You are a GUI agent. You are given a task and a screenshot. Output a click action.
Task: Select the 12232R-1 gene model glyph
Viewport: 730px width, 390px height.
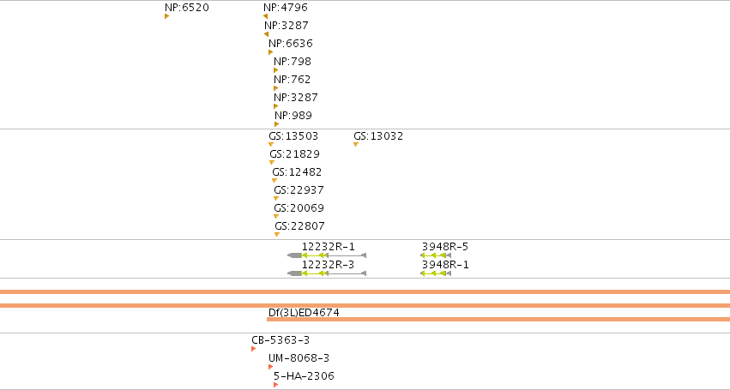pyautogui.click(x=327, y=255)
